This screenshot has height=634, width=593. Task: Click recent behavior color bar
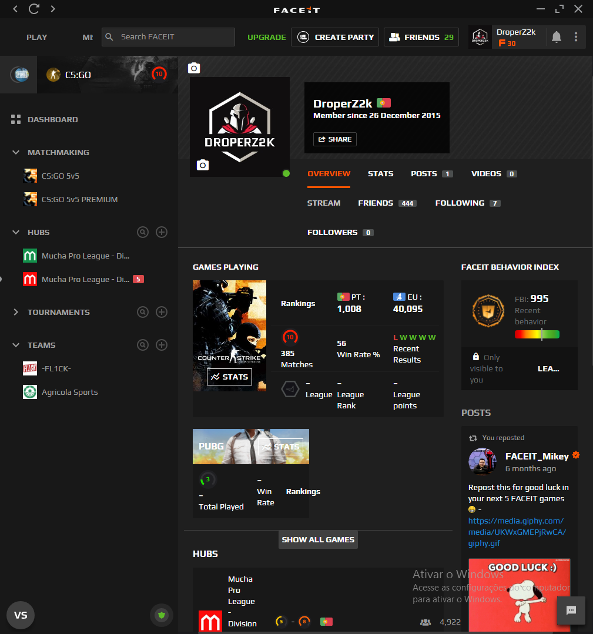(537, 334)
